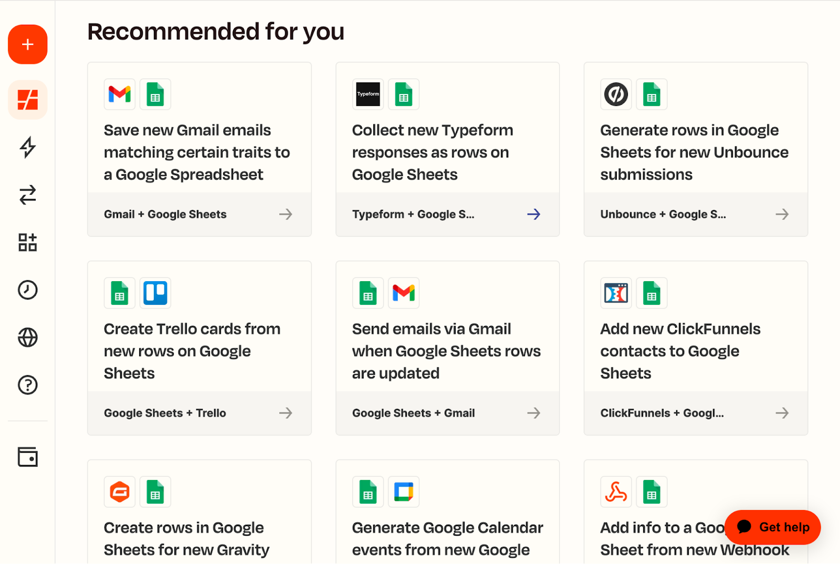Click the Gmail icon on the first template card
Image resolution: width=840 pixels, height=564 pixels.
(119, 94)
